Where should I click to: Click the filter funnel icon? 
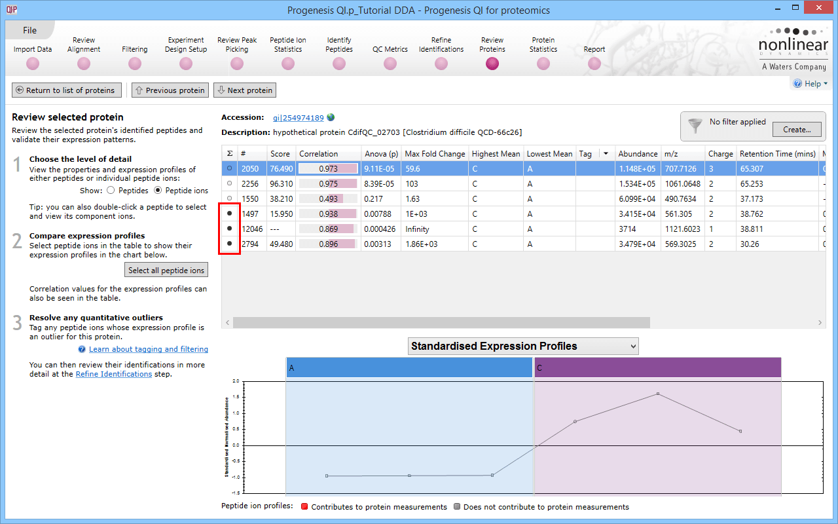pos(694,124)
